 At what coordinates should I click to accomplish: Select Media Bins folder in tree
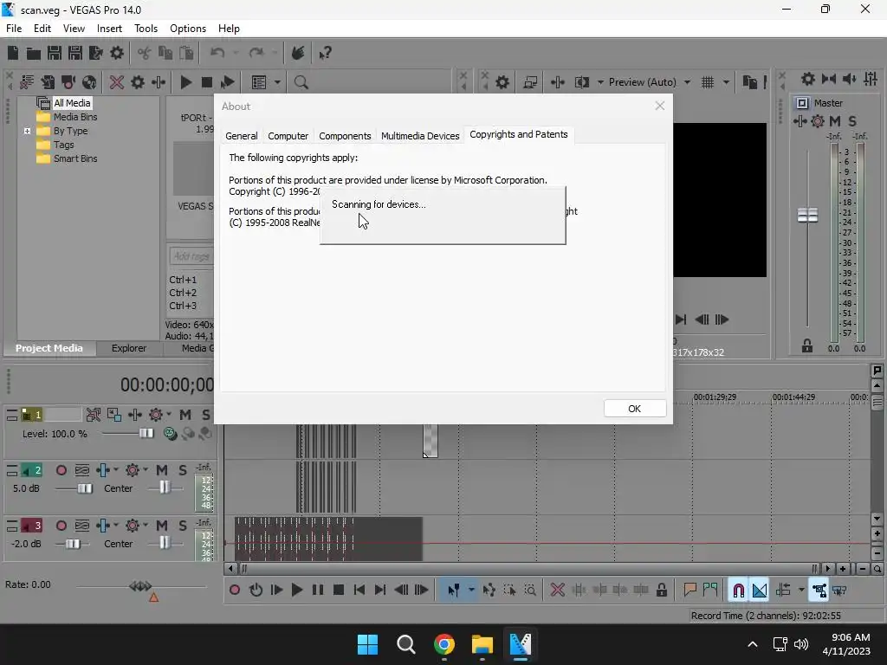click(x=75, y=117)
